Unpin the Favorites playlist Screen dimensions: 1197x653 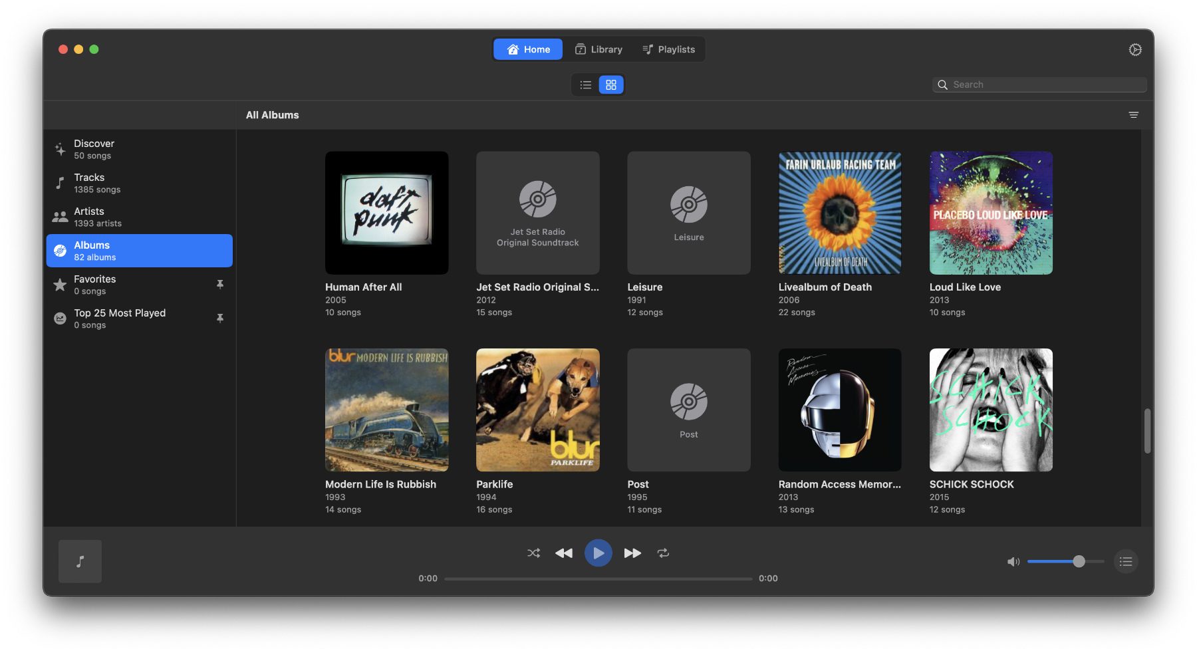coord(220,285)
